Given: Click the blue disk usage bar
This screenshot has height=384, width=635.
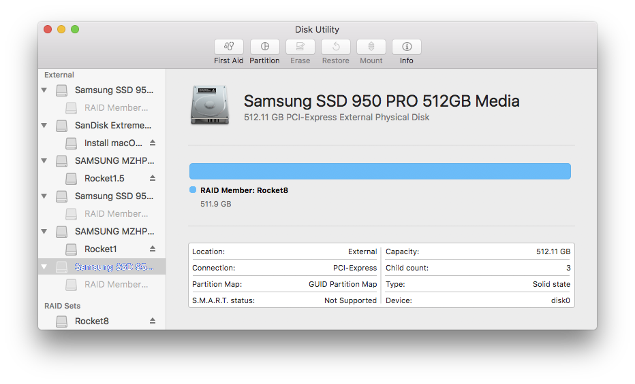Looking at the screenshot, I should [x=380, y=171].
